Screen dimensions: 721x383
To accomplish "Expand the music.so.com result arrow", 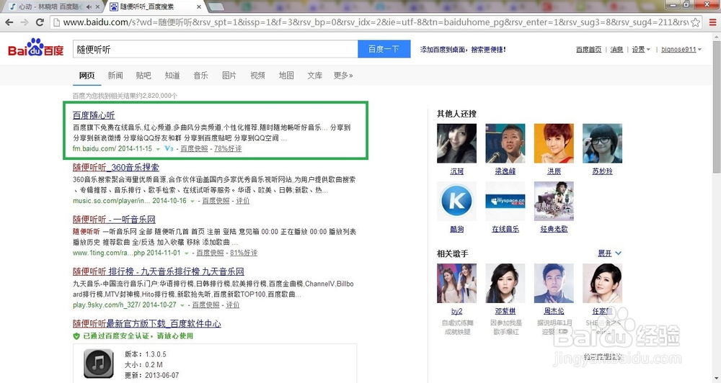I will point(193,201).
